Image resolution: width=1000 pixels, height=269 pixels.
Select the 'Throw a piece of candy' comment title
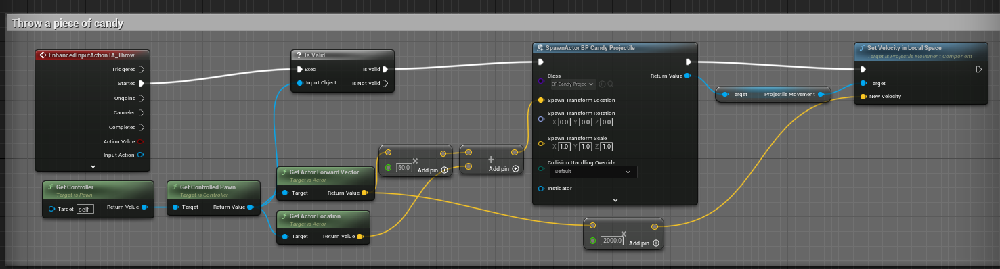[x=67, y=23]
